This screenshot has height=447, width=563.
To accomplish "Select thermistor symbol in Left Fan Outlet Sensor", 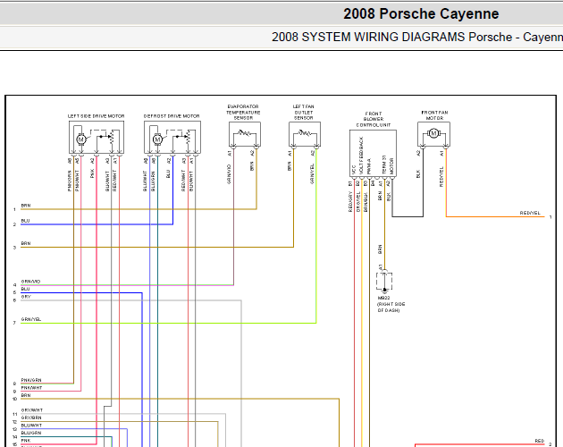I will pyautogui.click(x=305, y=133).
